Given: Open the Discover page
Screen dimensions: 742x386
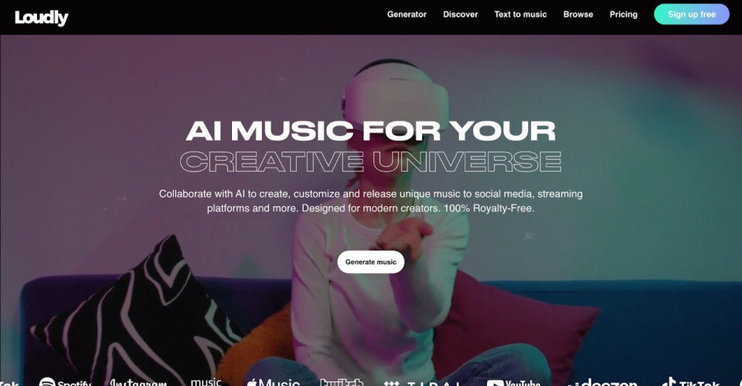Looking at the screenshot, I should pos(461,14).
